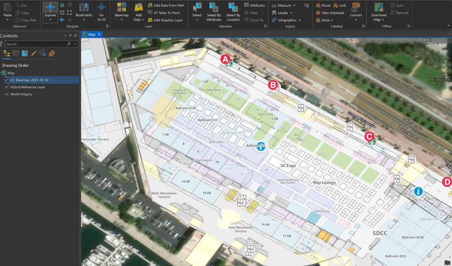Screen dimensions: 452x266
Task: Expand the Convert labels dropdown
Action: (356, 20)
